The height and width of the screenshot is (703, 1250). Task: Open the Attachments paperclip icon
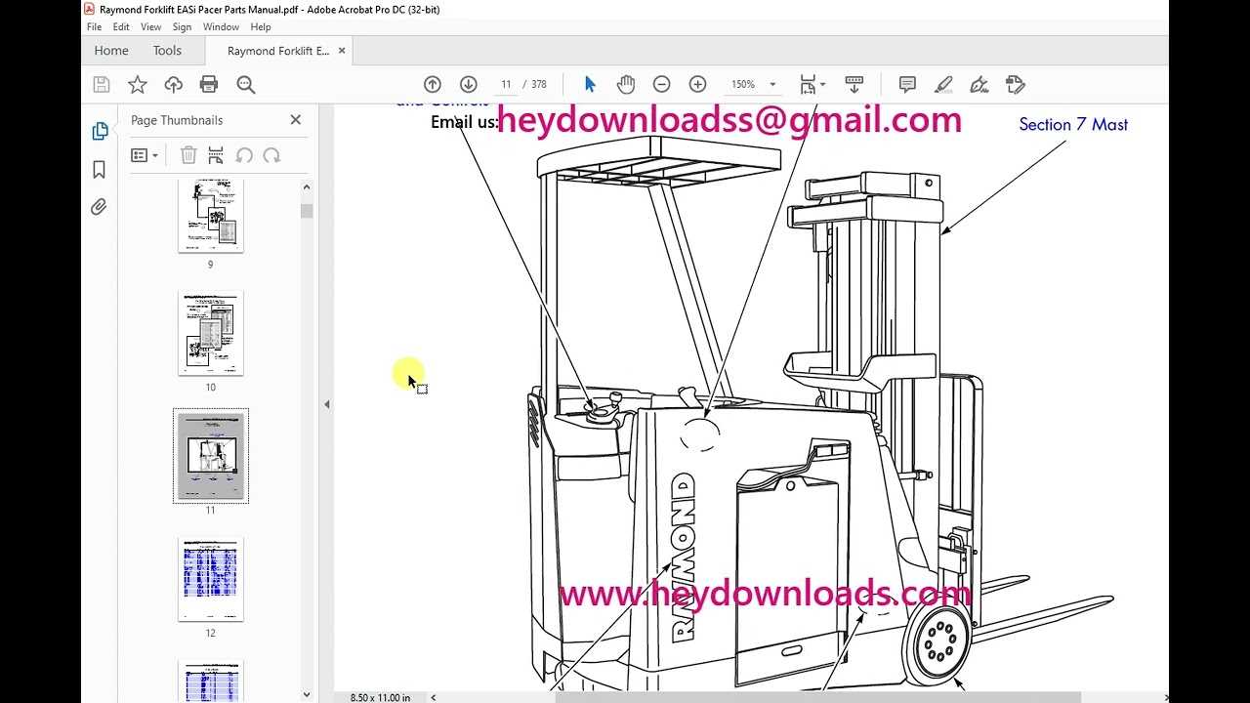pos(99,207)
